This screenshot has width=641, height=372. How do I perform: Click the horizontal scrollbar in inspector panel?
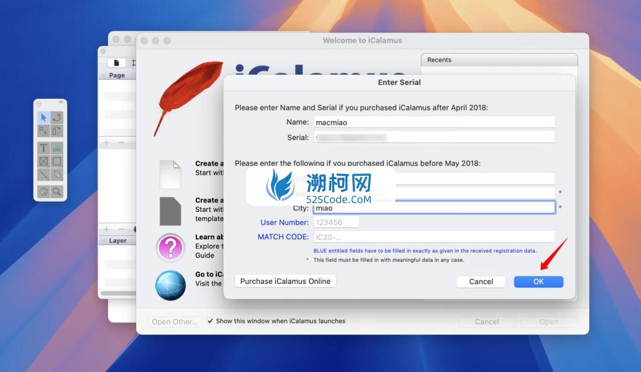(118, 293)
